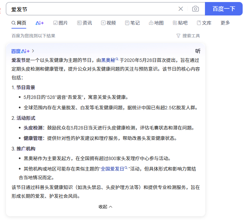Image resolution: width=245 pixels, height=221 pixels.
Task: Click the picture icon on the 图片 tab
Action: point(56,23)
